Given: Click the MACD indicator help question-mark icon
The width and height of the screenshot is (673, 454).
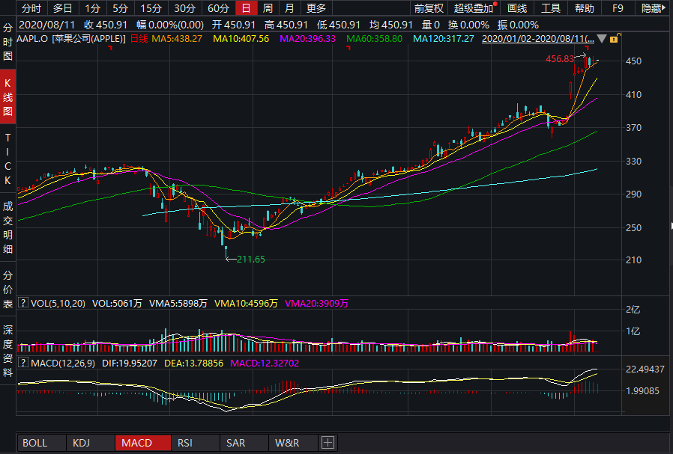Looking at the screenshot, I should (22, 363).
